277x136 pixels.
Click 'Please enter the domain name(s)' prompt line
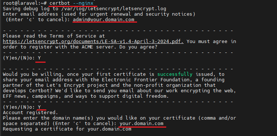(120, 118)
